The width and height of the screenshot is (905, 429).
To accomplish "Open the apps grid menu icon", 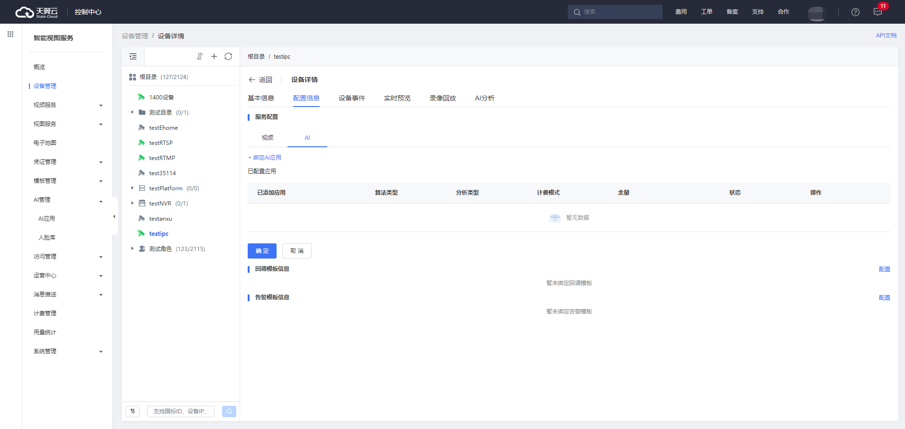I will point(10,34).
